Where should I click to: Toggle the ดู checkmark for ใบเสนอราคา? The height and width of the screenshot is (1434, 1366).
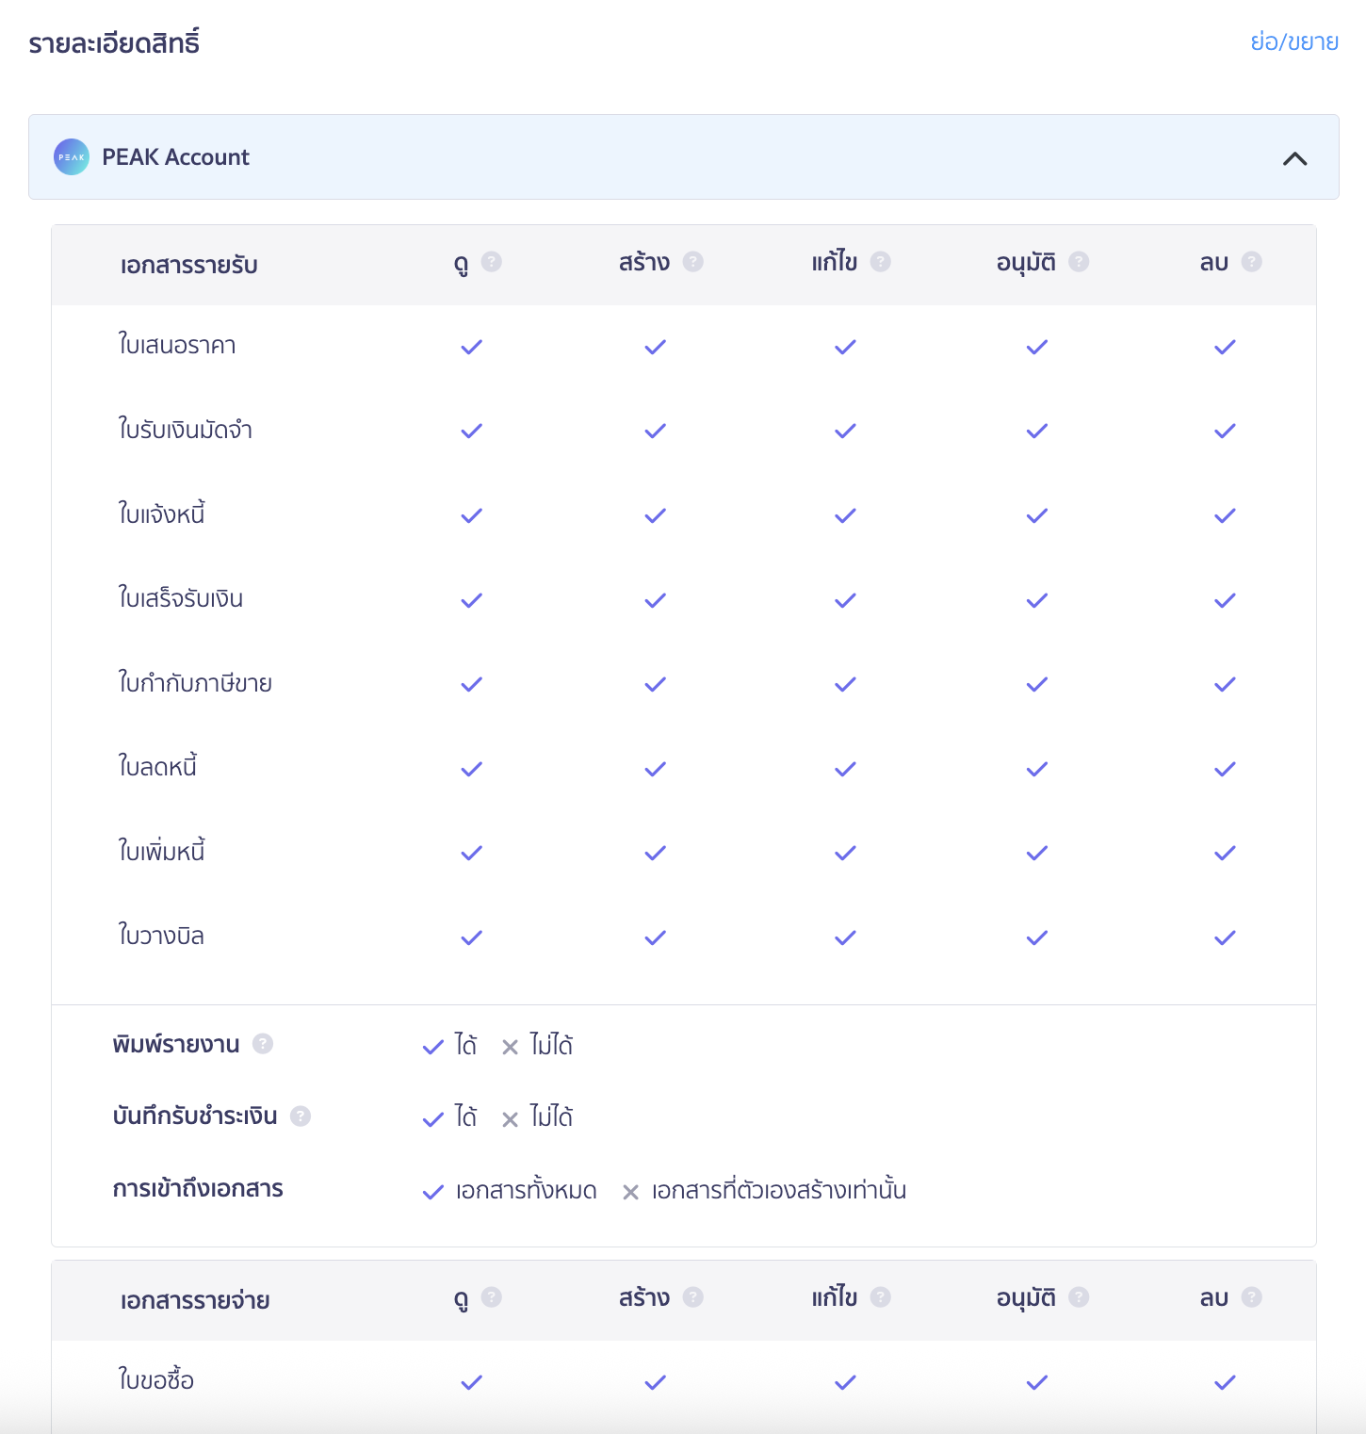pyautogui.click(x=471, y=346)
